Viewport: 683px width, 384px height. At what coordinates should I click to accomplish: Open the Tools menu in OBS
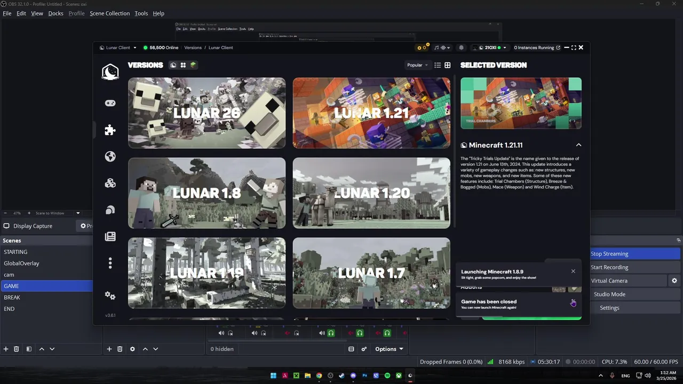(x=141, y=13)
